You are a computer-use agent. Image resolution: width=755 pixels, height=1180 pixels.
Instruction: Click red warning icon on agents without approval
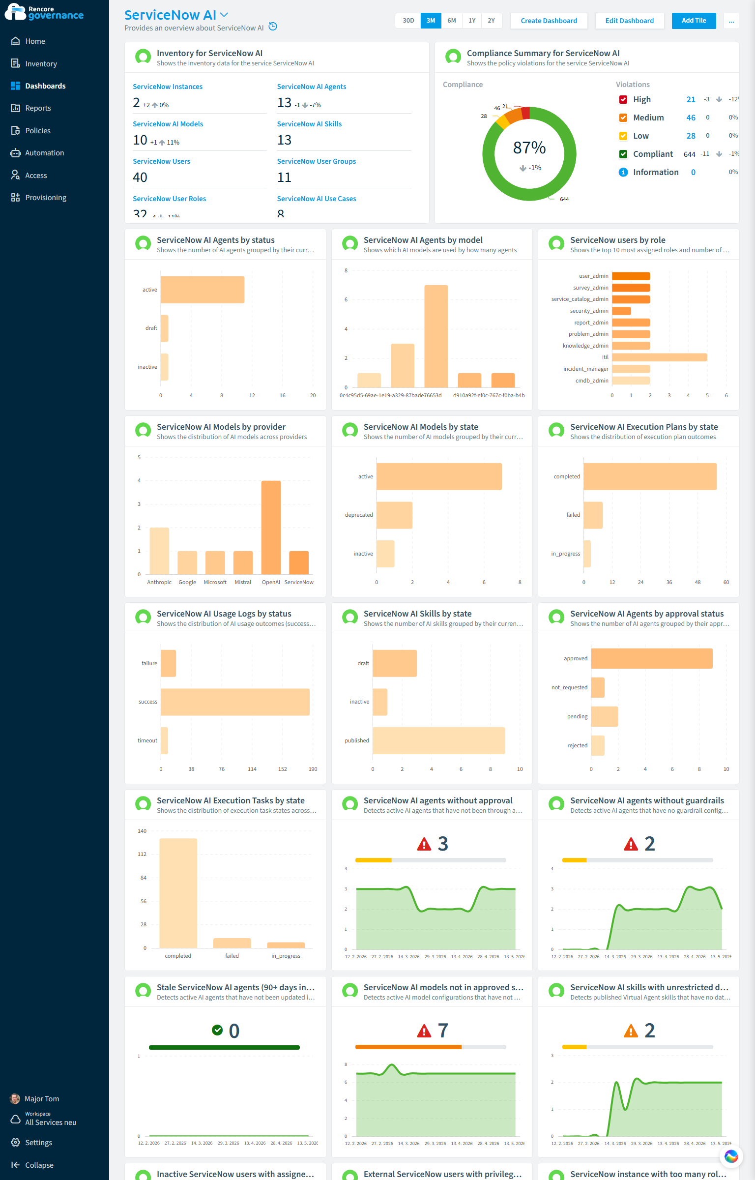tap(424, 844)
